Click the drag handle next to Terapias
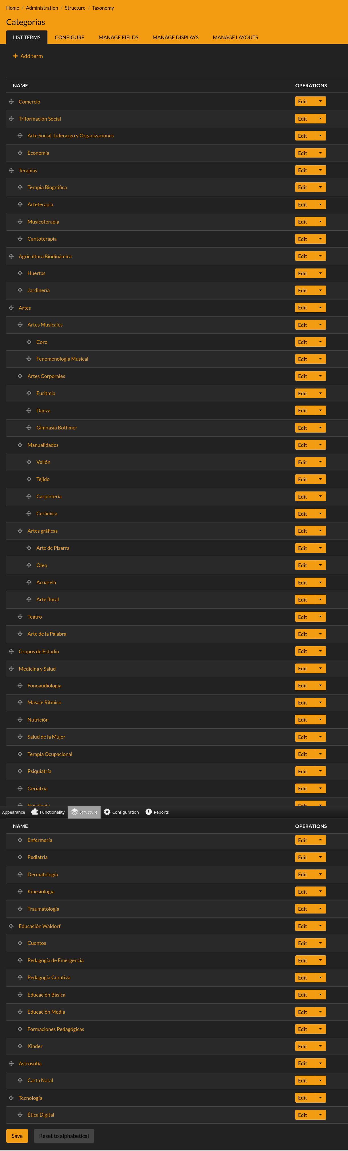The image size is (348, 1151). (11, 171)
